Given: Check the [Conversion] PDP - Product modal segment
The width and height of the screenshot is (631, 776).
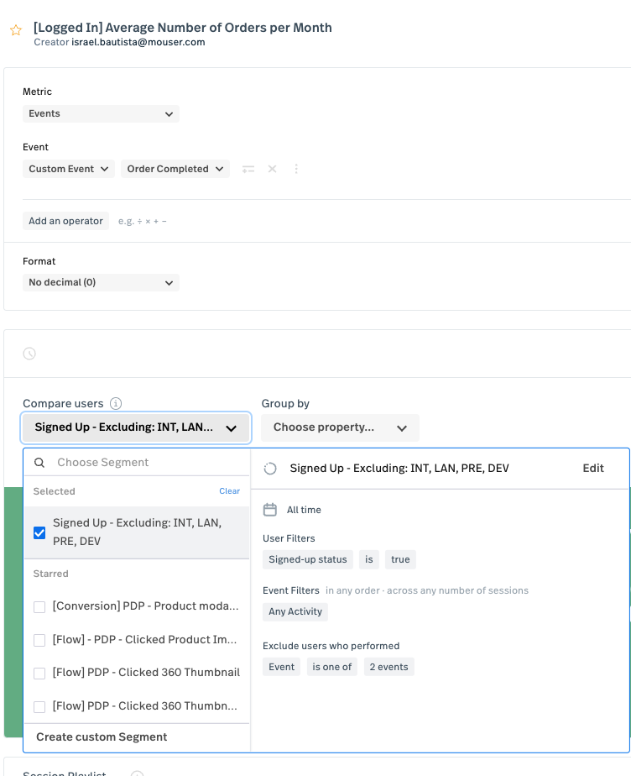Looking at the screenshot, I should (39, 606).
